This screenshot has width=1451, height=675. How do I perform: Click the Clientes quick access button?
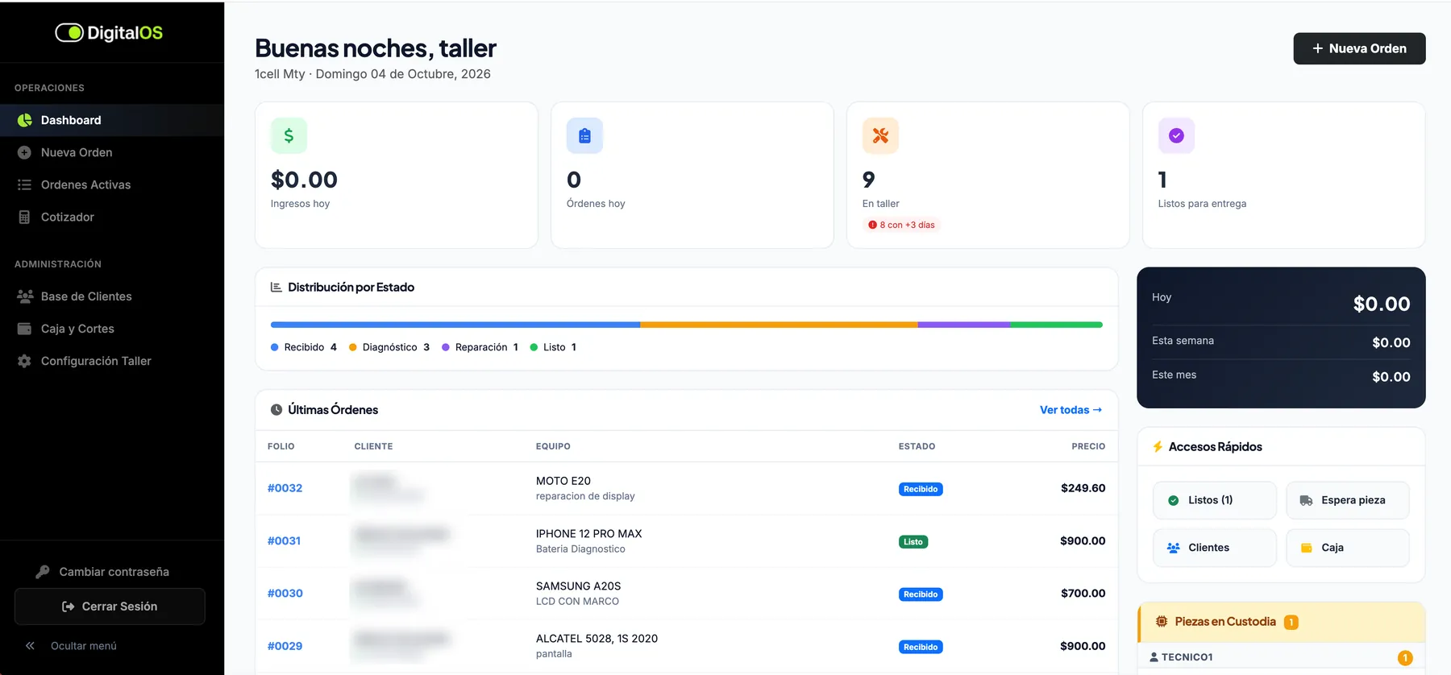tap(1214, 548)
